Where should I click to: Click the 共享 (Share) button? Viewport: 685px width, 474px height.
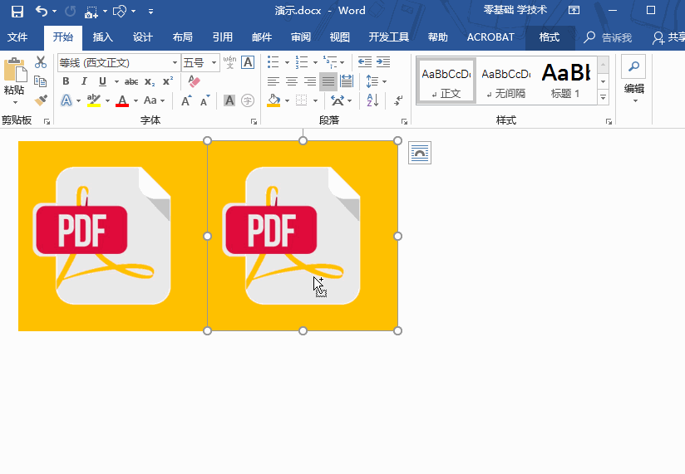point(668,38)
